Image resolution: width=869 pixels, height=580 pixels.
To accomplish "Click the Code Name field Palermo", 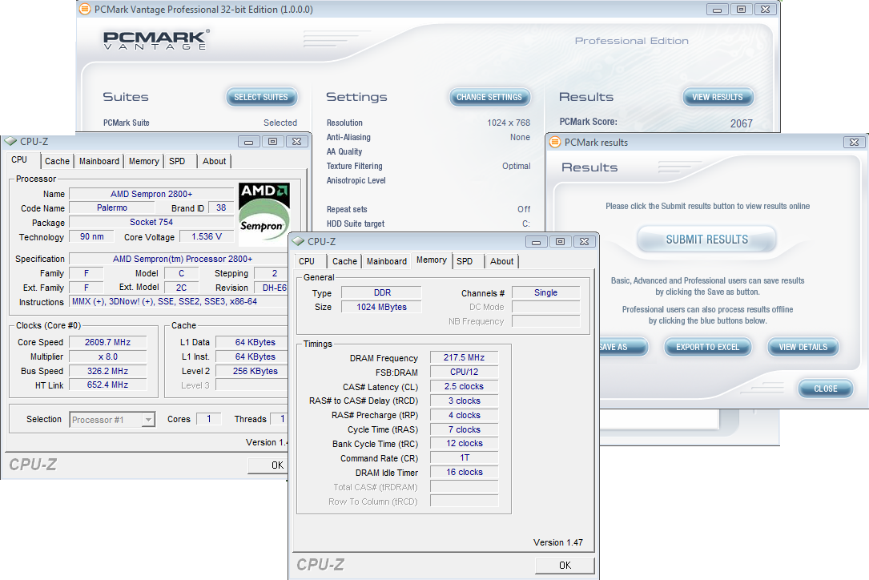I will coord(112,207).
